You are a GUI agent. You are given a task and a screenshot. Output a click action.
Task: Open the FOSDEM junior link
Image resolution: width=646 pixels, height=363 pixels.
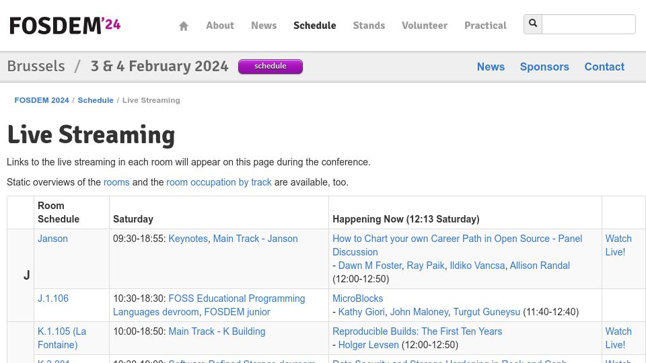click(237, 312)
